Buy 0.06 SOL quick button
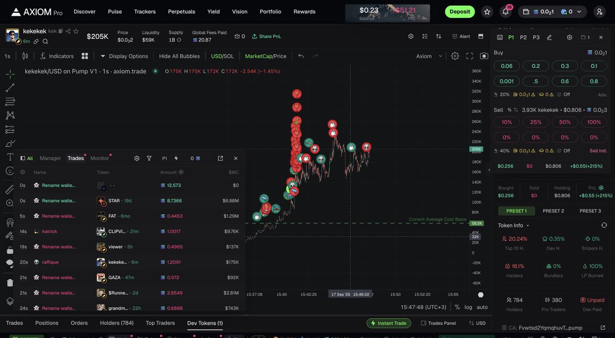Viewport: 615px width, 338px height. coord(506,66)
